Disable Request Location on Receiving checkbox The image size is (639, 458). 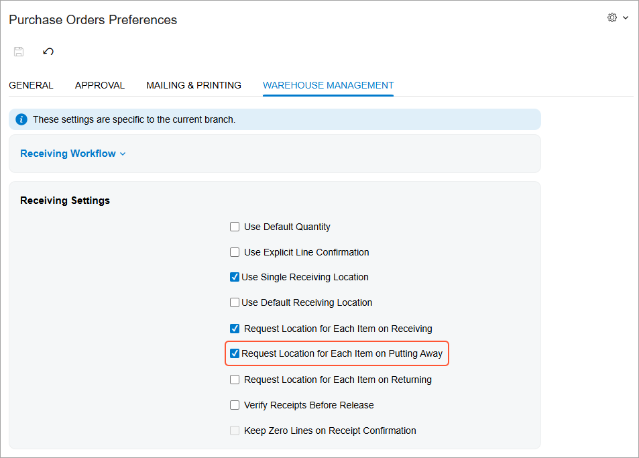tap(235, 329)
